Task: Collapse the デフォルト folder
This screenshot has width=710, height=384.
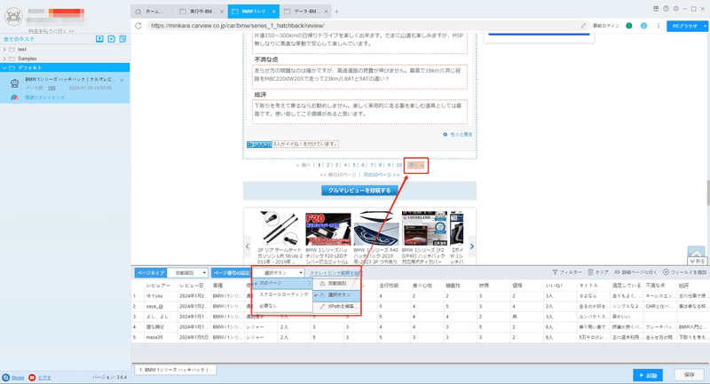Action: [4, 68]
